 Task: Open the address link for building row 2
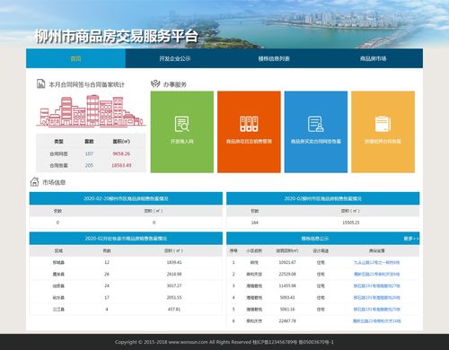coord(376,274)
